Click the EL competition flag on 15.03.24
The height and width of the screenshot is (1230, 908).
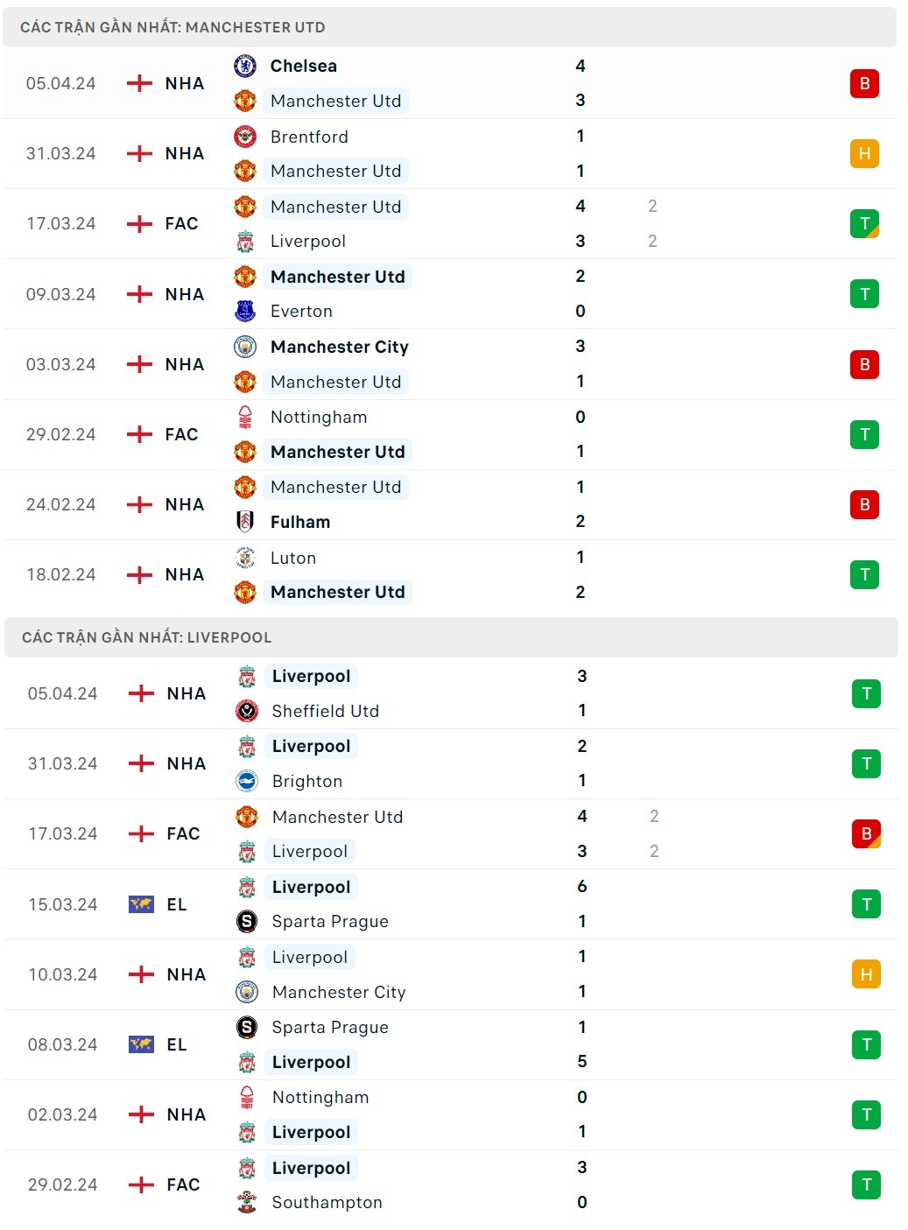coord(141,904)
